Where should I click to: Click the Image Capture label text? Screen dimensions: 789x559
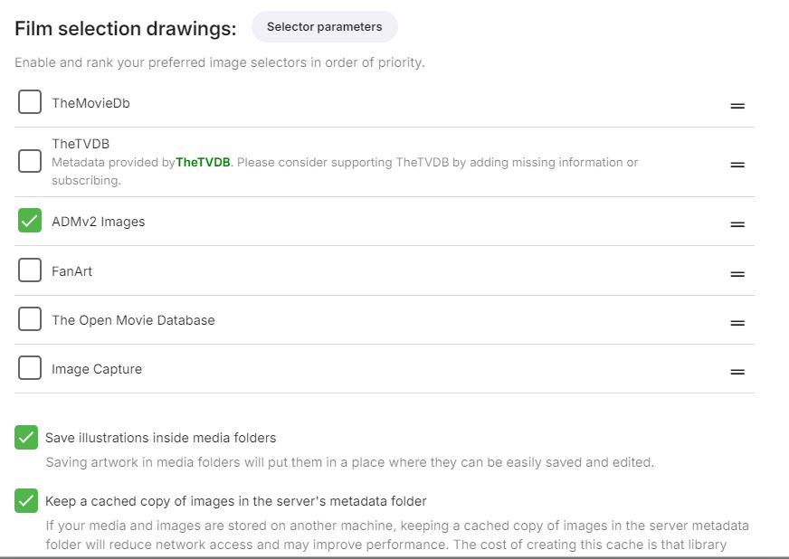point(97,369)
